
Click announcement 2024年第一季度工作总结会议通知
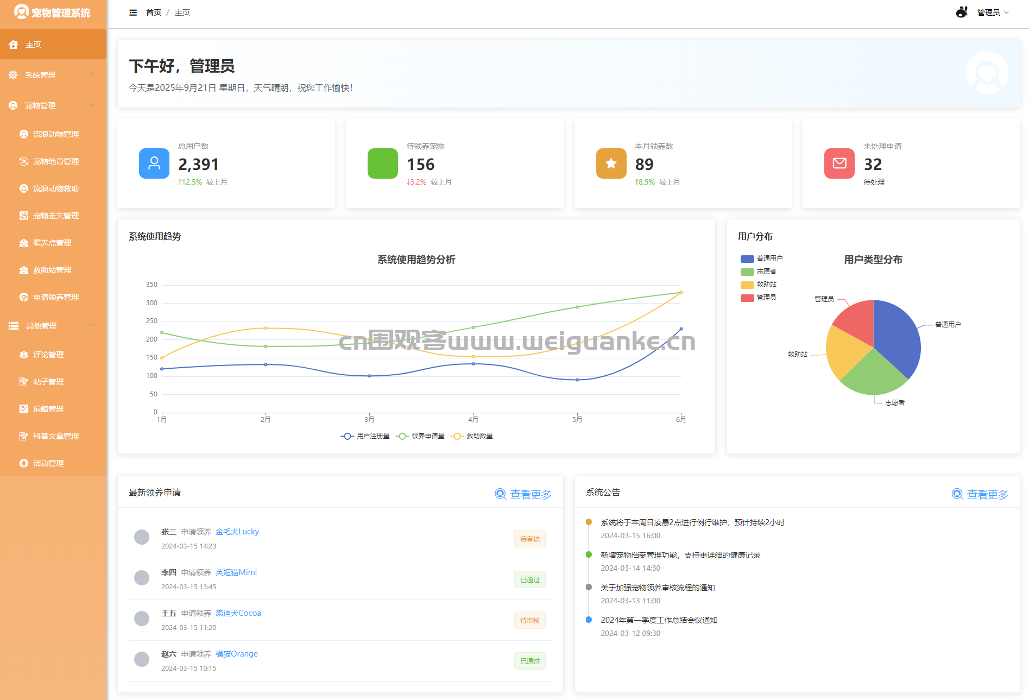659,620
